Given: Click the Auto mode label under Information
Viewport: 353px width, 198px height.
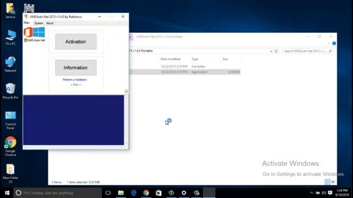Looking at the screenshot, I should [76, 85].
